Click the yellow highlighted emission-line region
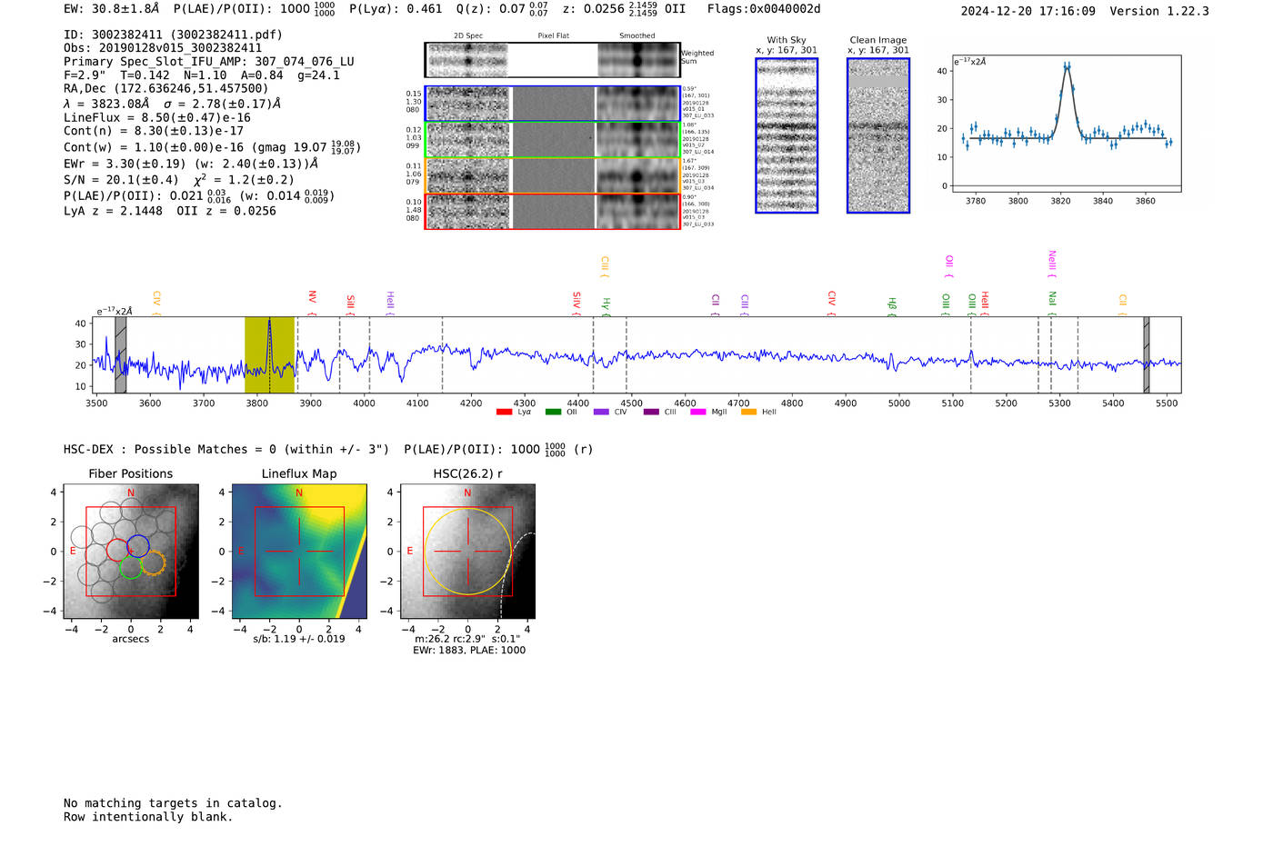The height and width of the screenshot is (866, 1273). (x=270, y=354)
